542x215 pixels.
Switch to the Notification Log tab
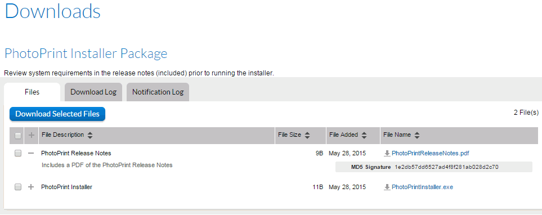pos(158,92)
